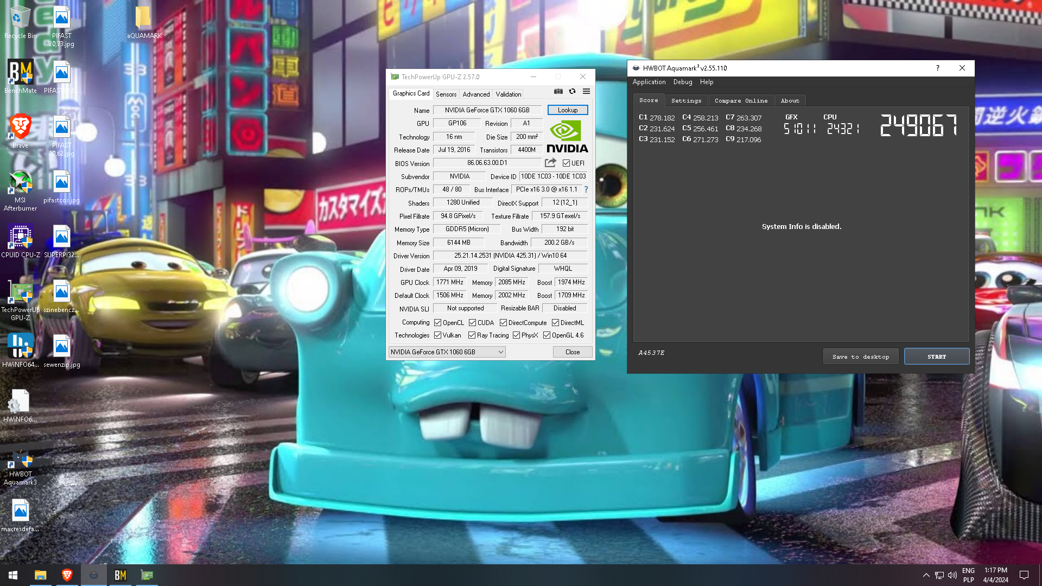Click Bus Interface question mark icon

point(586,189)
